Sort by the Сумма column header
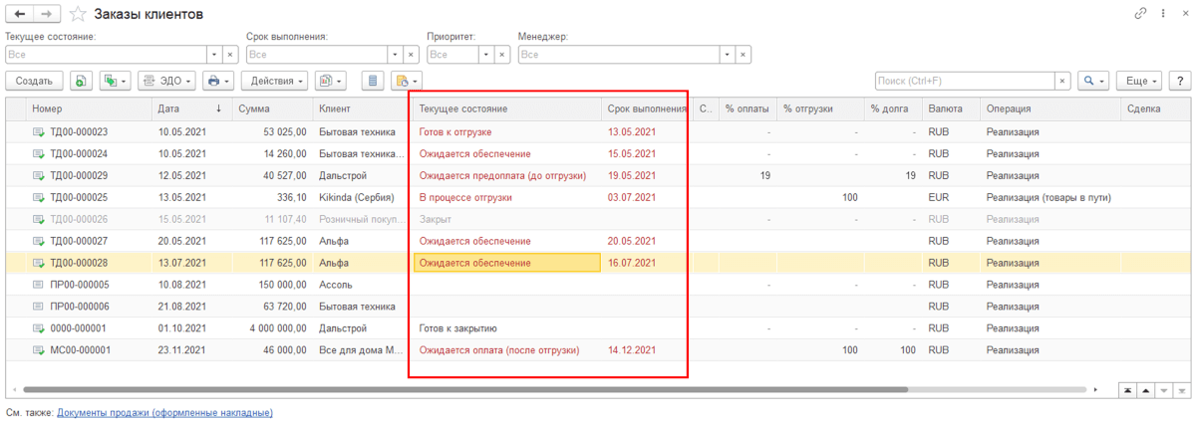This screenshot has width=1196, height=422. click(x=272, y=108)
